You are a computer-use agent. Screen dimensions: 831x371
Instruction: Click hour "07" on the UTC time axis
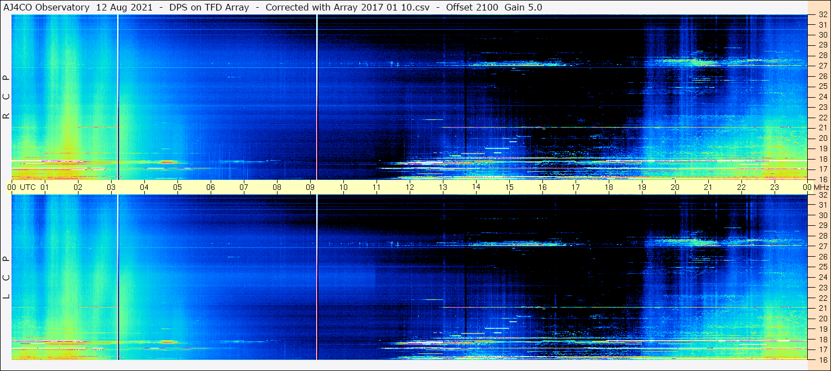(x=244, y=187)
